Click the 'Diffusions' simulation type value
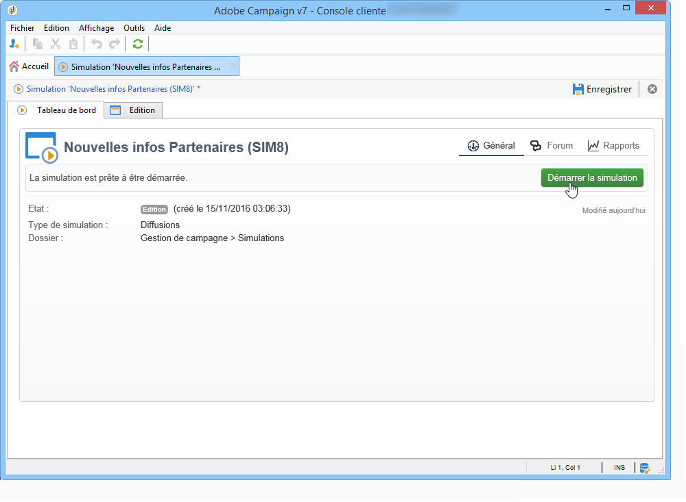The width and height of the screenshot is (686, 502). pyautogui.click(x=160, y=225)
